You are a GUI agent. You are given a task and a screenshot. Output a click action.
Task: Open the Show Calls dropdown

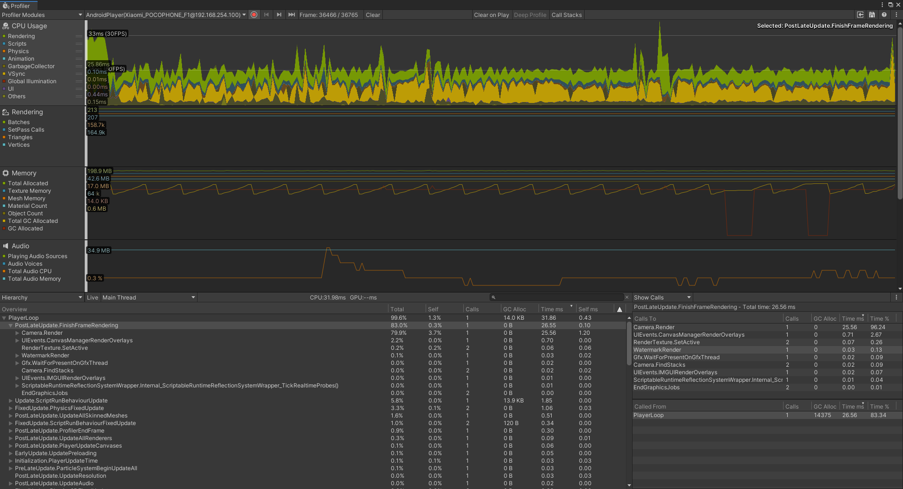662,297
